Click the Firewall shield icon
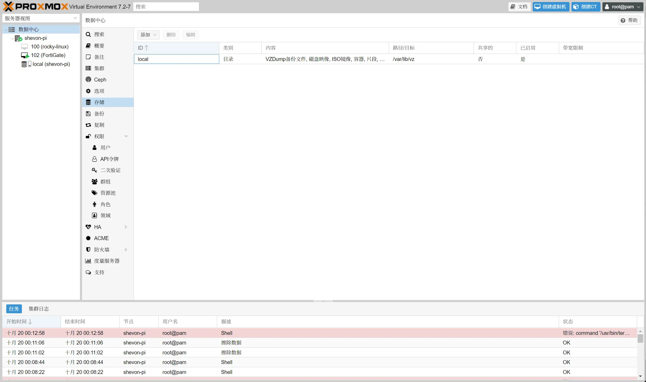Screen dimensions: 646x382 (x=88, y=249)
